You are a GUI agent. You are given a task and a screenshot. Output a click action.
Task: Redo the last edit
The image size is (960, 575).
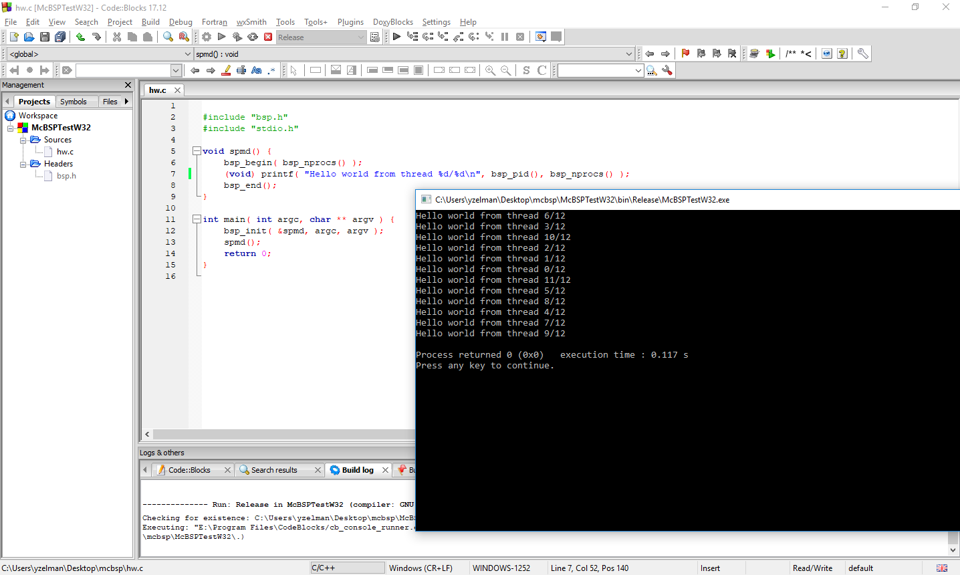[96, 37]
